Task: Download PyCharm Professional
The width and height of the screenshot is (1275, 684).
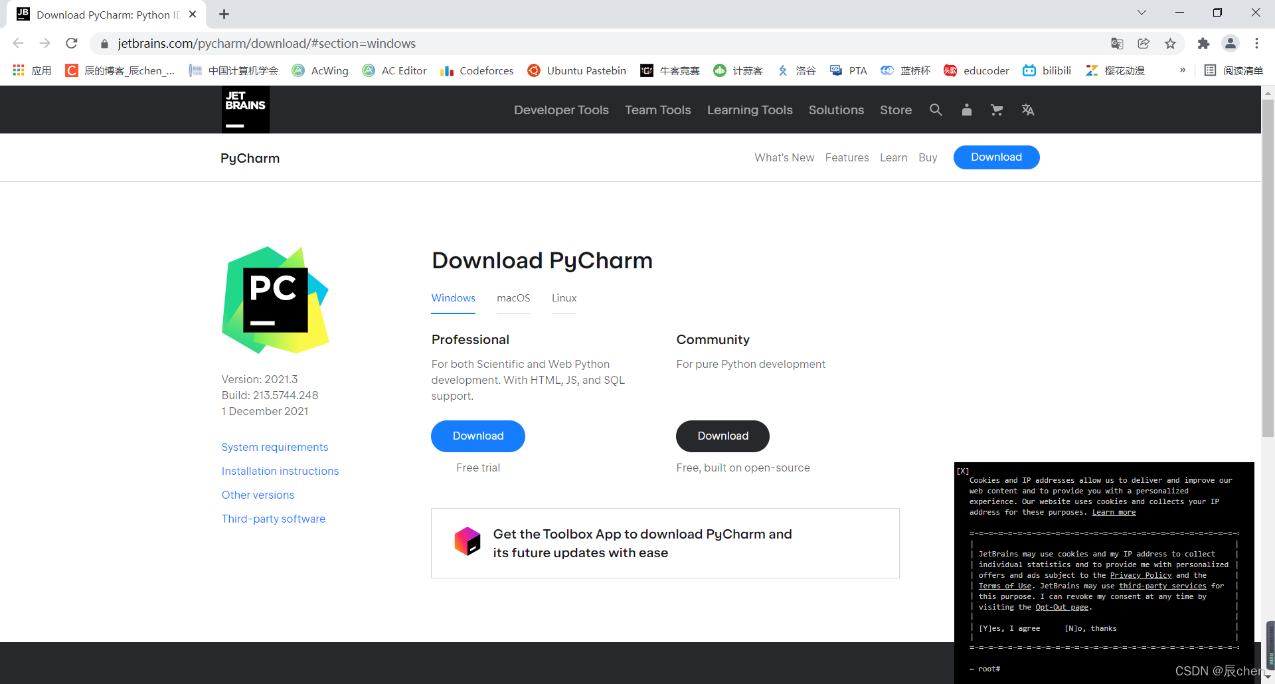Action: [478, 436]
